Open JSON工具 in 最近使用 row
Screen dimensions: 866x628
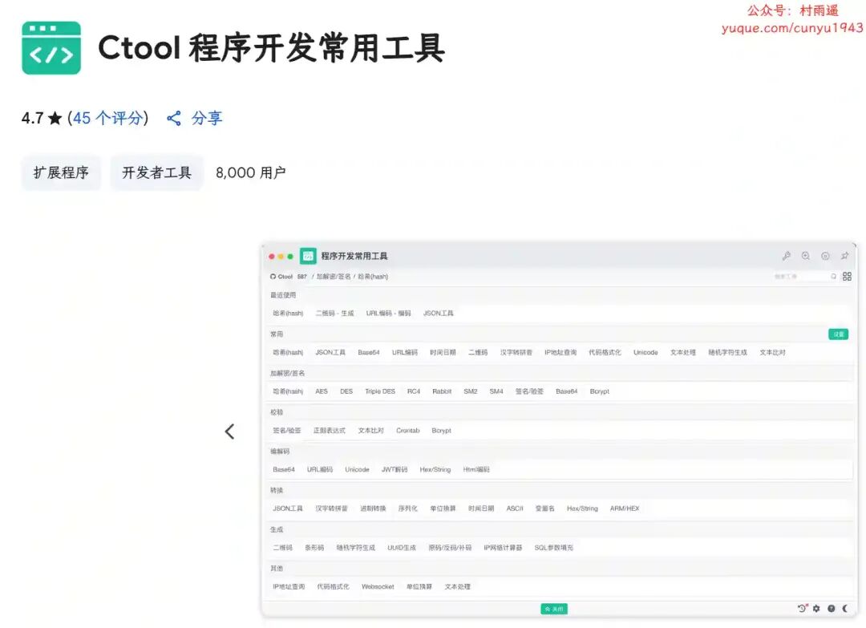coord(438,313)
